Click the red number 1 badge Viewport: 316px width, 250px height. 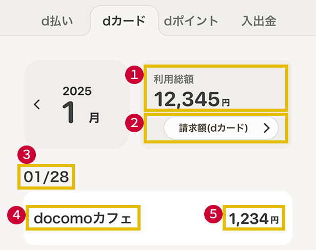(134, 75)
